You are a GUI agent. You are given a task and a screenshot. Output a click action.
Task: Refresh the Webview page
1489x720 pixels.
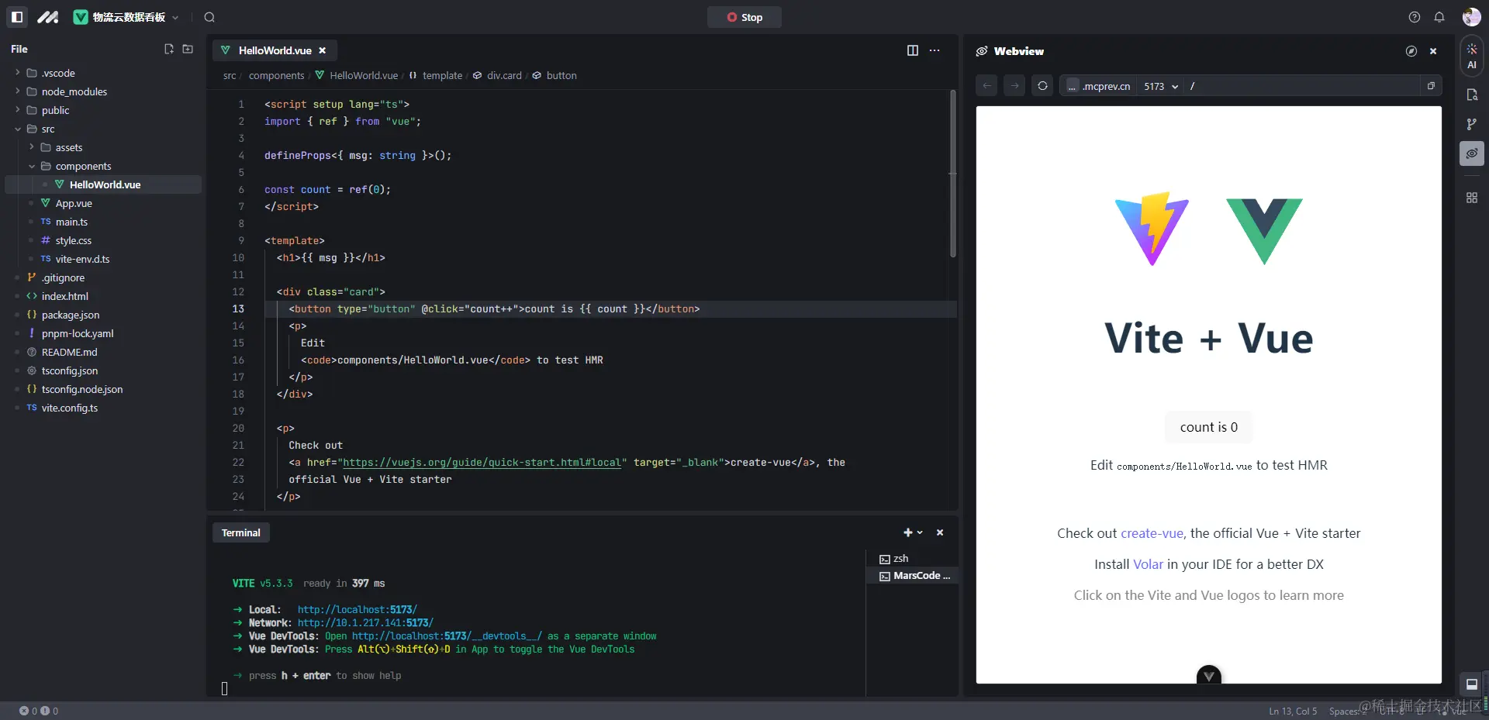pyautogui.click(x=1042, y=86)
